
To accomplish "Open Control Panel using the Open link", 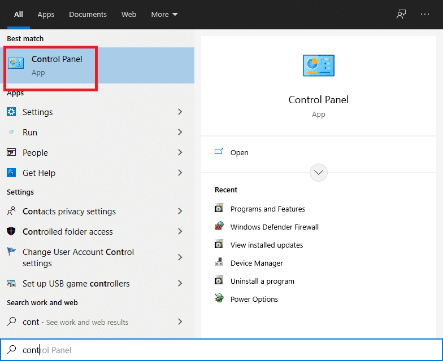I will tap(239, 152).
